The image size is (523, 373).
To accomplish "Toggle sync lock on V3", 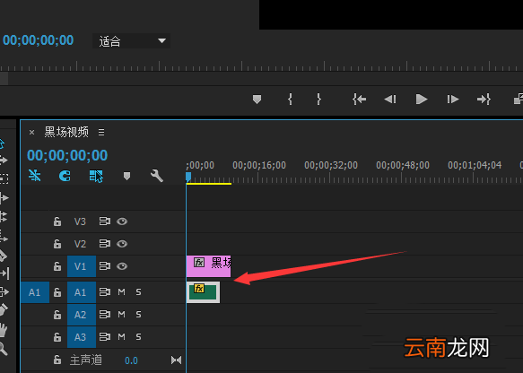I will click(x=105, y=221).
